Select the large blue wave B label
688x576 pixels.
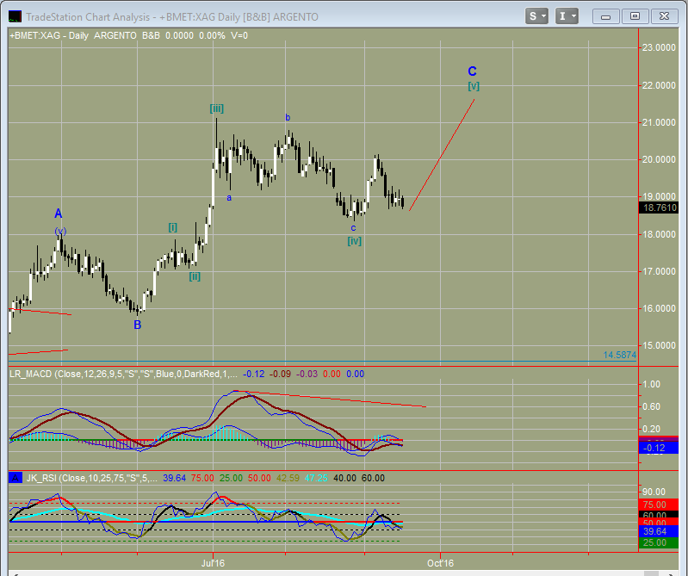click(137, 325)
